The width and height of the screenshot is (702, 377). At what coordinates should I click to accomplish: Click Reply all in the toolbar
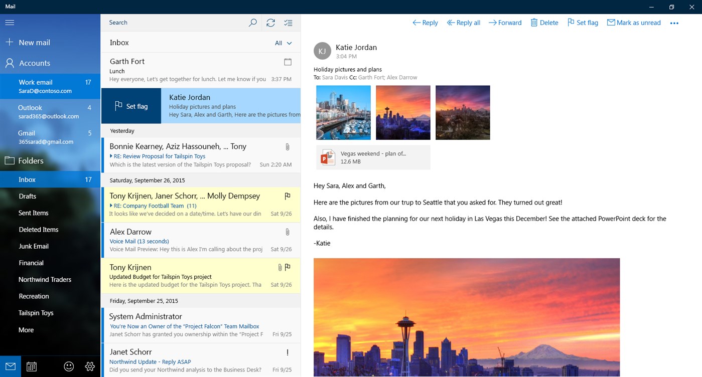pos(463,23)
